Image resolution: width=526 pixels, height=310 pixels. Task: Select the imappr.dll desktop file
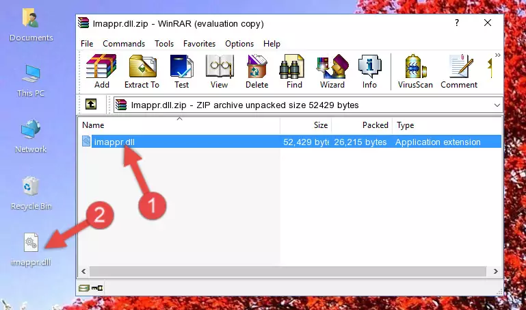coord(31,250)
